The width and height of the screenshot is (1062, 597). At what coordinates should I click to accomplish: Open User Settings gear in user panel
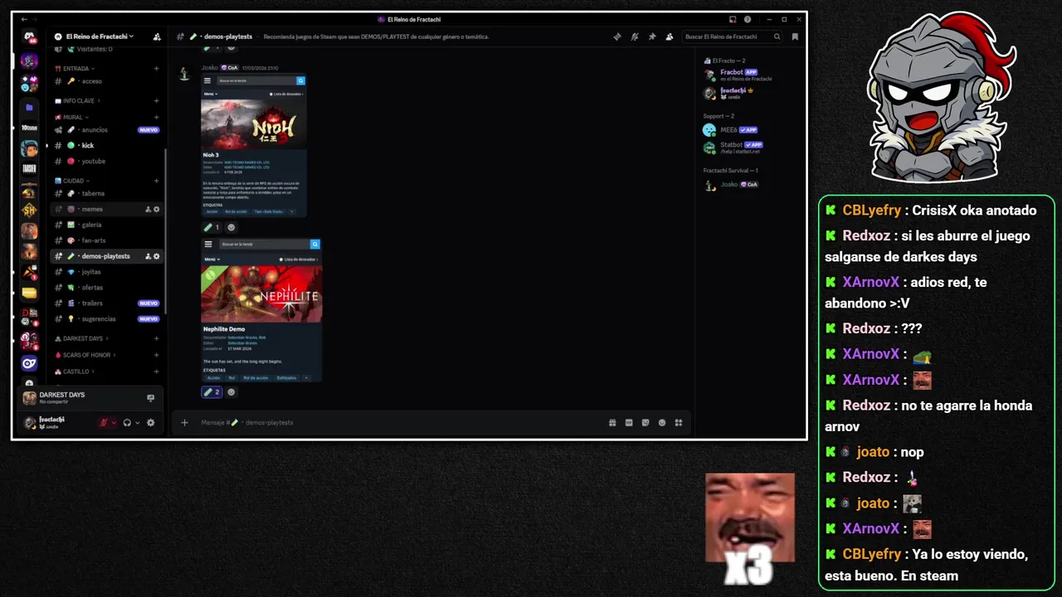(x=150, y=423)
